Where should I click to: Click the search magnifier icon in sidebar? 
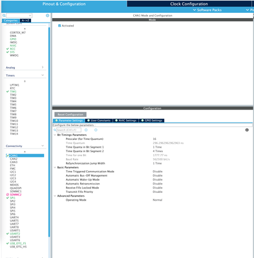tap(4, 15)
